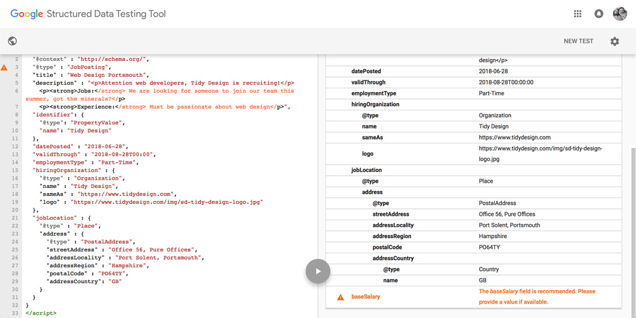Click the baseSalary field is recommended message
This screenshot has height=318, width=636.
(x=537, y=296)
